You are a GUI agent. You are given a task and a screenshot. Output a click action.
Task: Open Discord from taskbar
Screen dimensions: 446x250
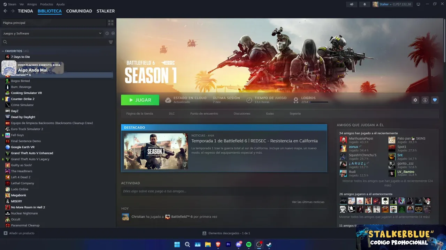point(239,244)
